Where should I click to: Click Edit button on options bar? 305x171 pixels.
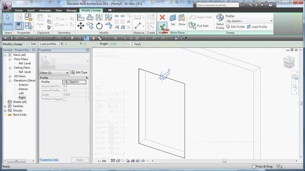33,44
